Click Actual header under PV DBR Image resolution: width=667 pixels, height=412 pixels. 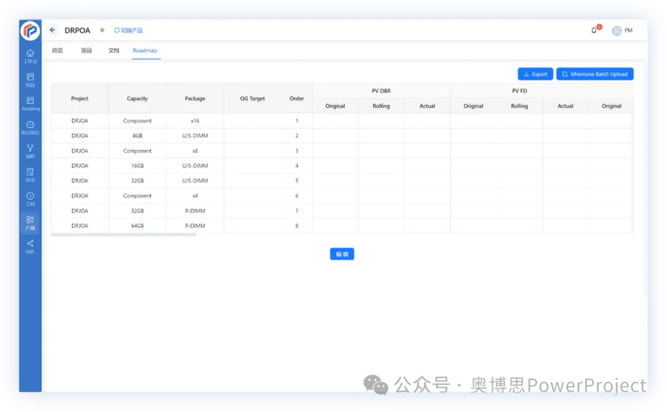[427, 106]
